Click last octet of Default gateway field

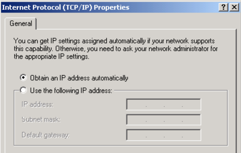(191, 135)
